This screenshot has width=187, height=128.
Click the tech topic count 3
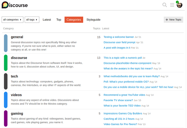[99, 76]
